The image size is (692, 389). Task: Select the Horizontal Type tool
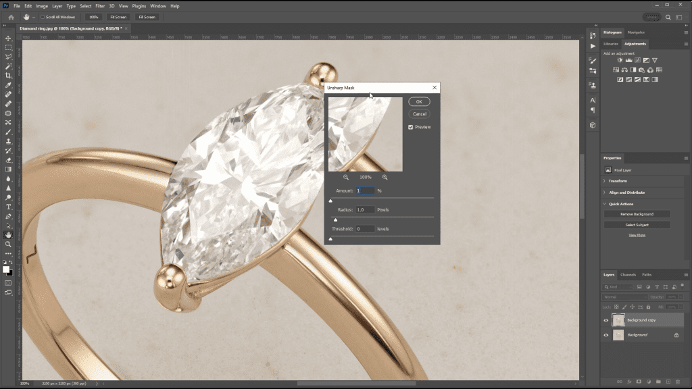tap(8, 207)
